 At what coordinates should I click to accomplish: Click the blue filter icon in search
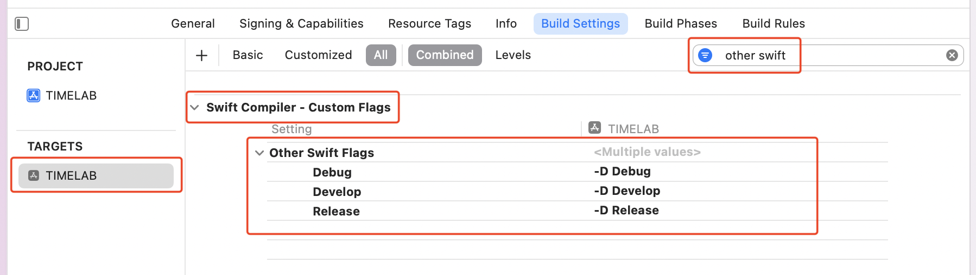705,55
